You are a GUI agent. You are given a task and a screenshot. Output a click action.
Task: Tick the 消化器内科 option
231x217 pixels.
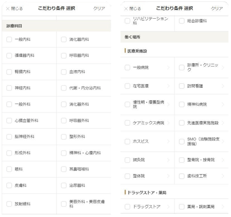(x=64, y=39)
